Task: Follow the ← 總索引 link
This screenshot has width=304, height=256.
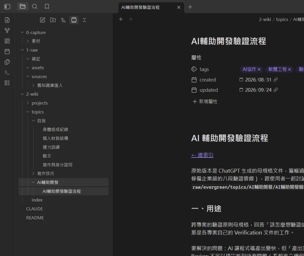Action: point(202,155)
